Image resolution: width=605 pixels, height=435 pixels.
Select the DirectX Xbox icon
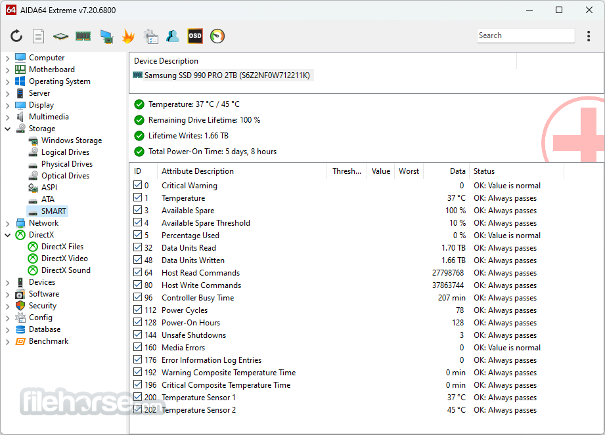(20, 235)
